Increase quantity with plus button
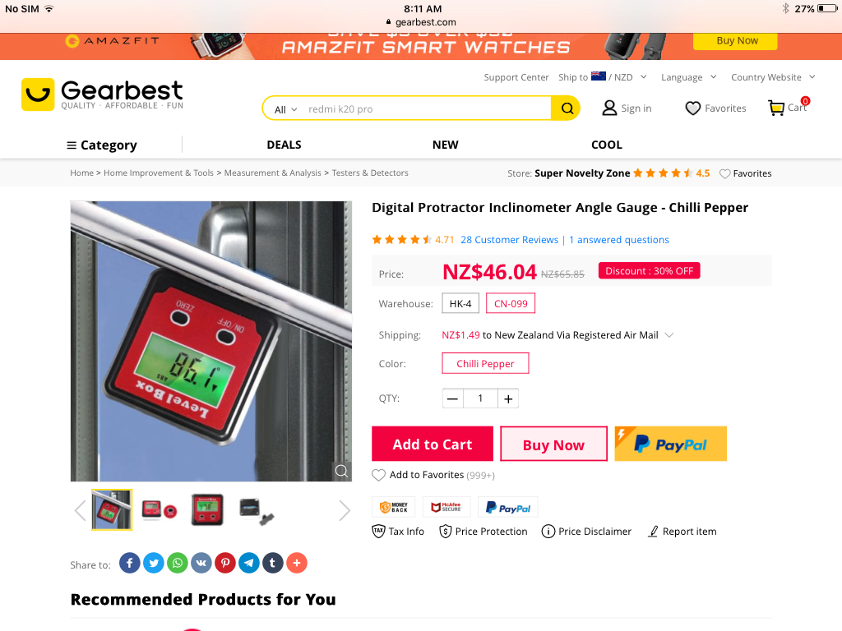Image resolution: width=842 pixels, height=631 pixels. point(508,398)
